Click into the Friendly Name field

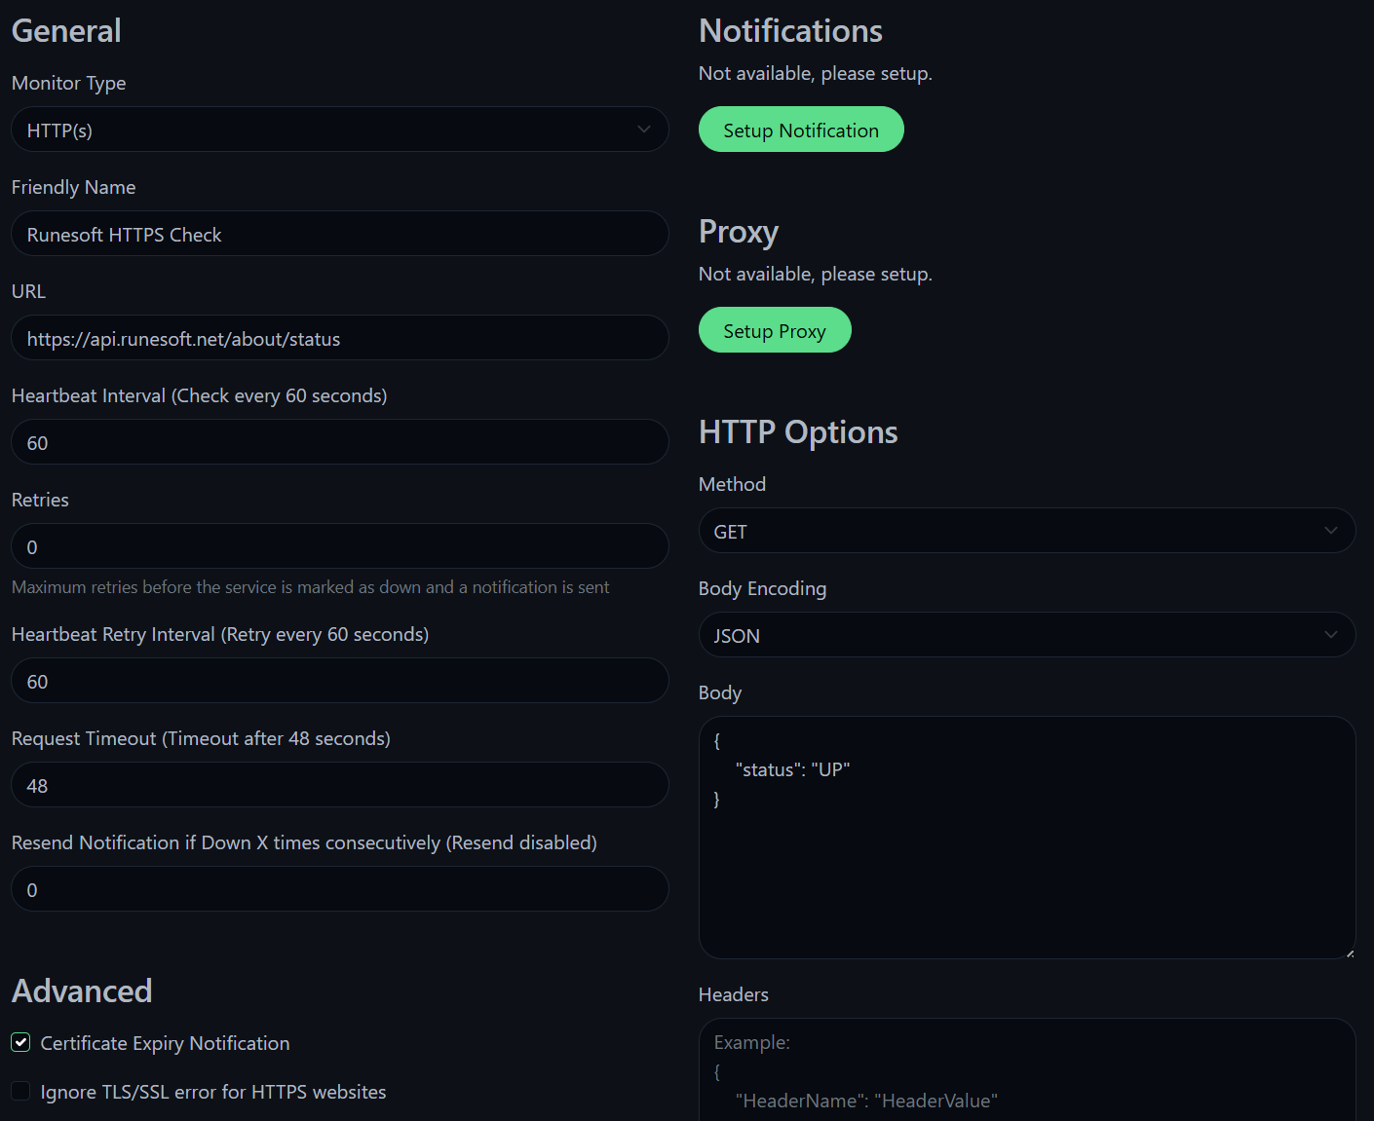(339, 234)
